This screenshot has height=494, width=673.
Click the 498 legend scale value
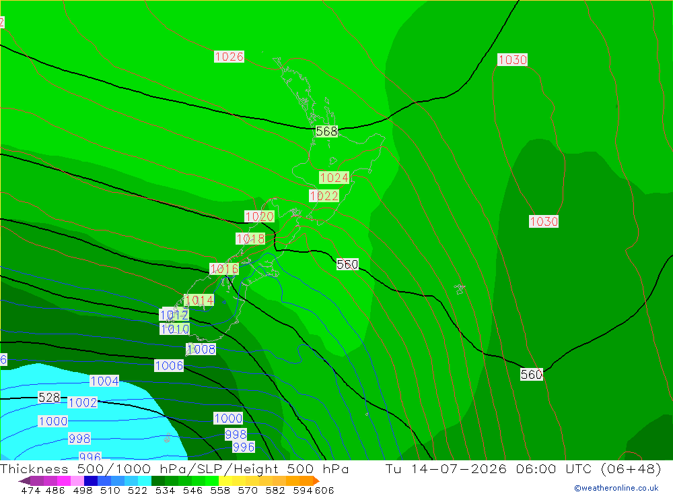pyautogui.click(x=82, y=490)
